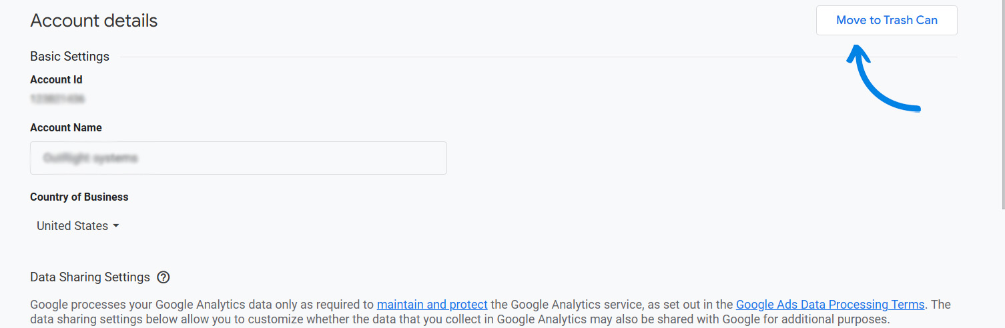Select the blurred Account Id number
This screenshot has height=328, width=1005.
pos(57,99)
